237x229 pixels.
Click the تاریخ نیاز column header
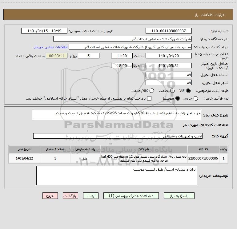(x=24, y=149)
